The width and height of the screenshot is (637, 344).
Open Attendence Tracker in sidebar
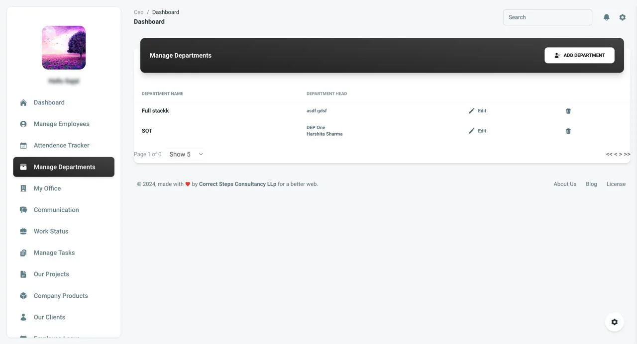61,145
